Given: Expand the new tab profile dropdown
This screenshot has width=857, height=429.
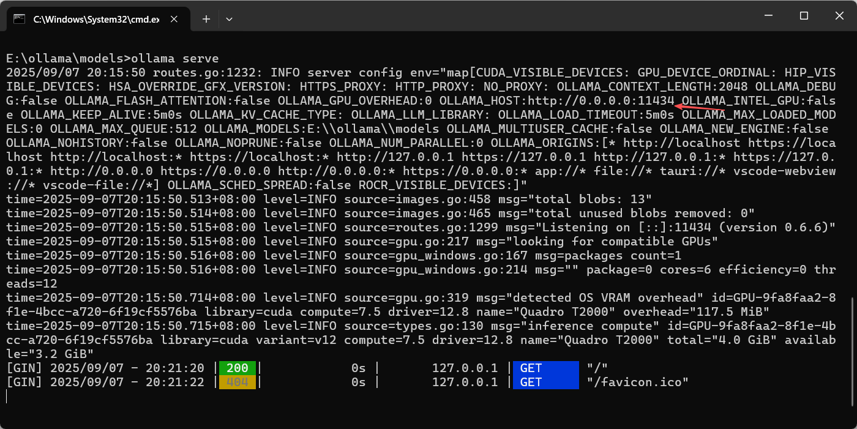Looking at the screenshot, I should coord(229,19).
